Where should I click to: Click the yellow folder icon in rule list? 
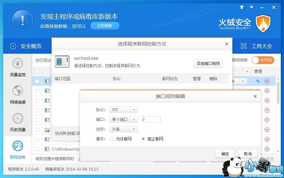tap(47, 130)
